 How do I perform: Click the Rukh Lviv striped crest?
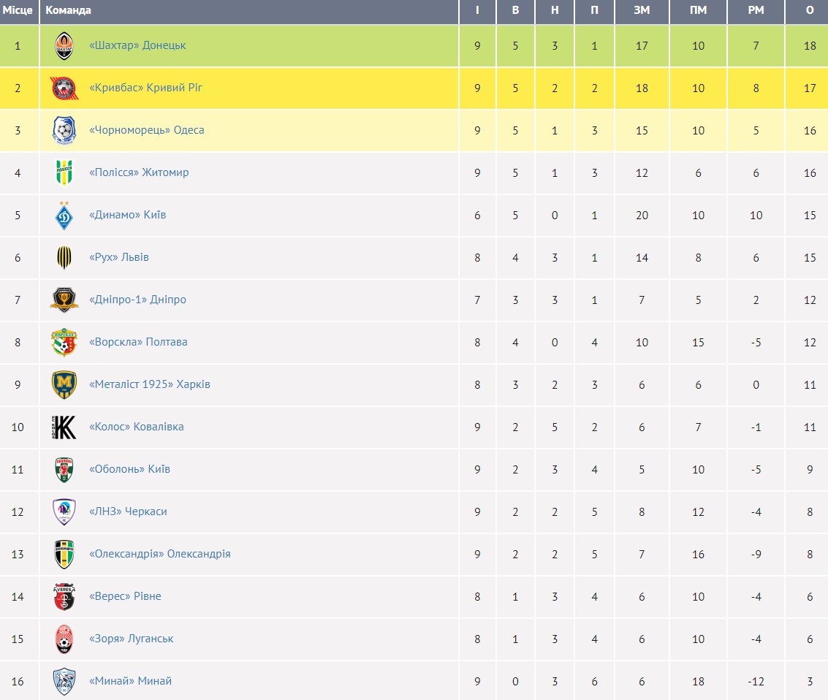[64, 258]
